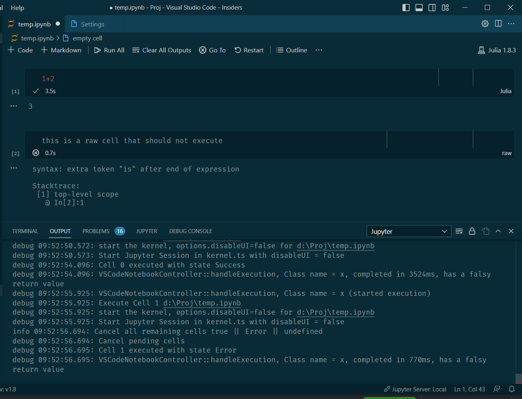Open output actions for error cell
522x399 pixels.
coord(14,168)
